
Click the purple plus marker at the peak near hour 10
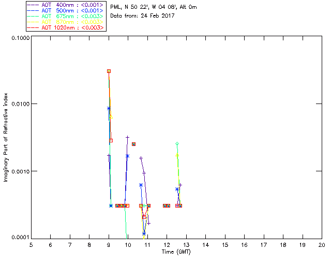pos(127,137)
